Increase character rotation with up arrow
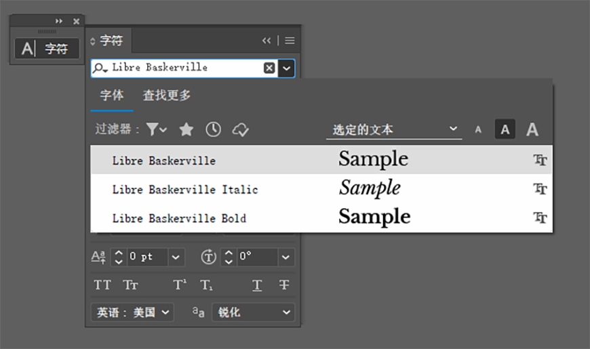590x349 pixels. point(229,253)
